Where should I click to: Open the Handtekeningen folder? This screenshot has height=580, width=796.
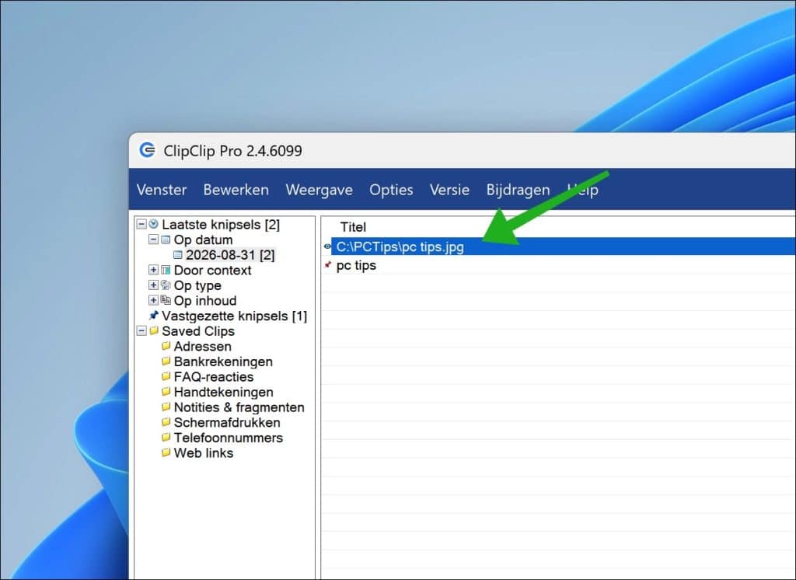click(x=223, y=392)
